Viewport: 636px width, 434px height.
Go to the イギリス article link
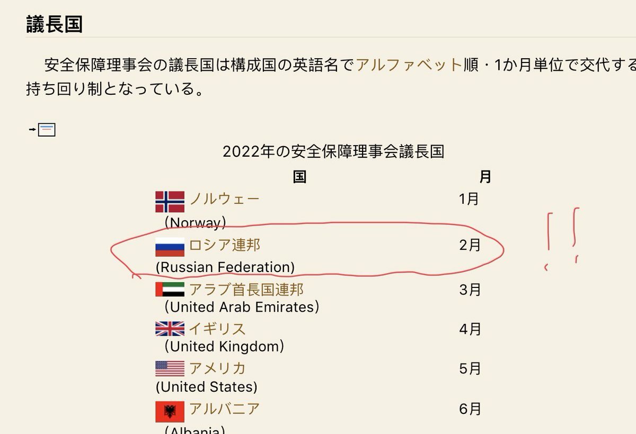[x=217, y=329]
